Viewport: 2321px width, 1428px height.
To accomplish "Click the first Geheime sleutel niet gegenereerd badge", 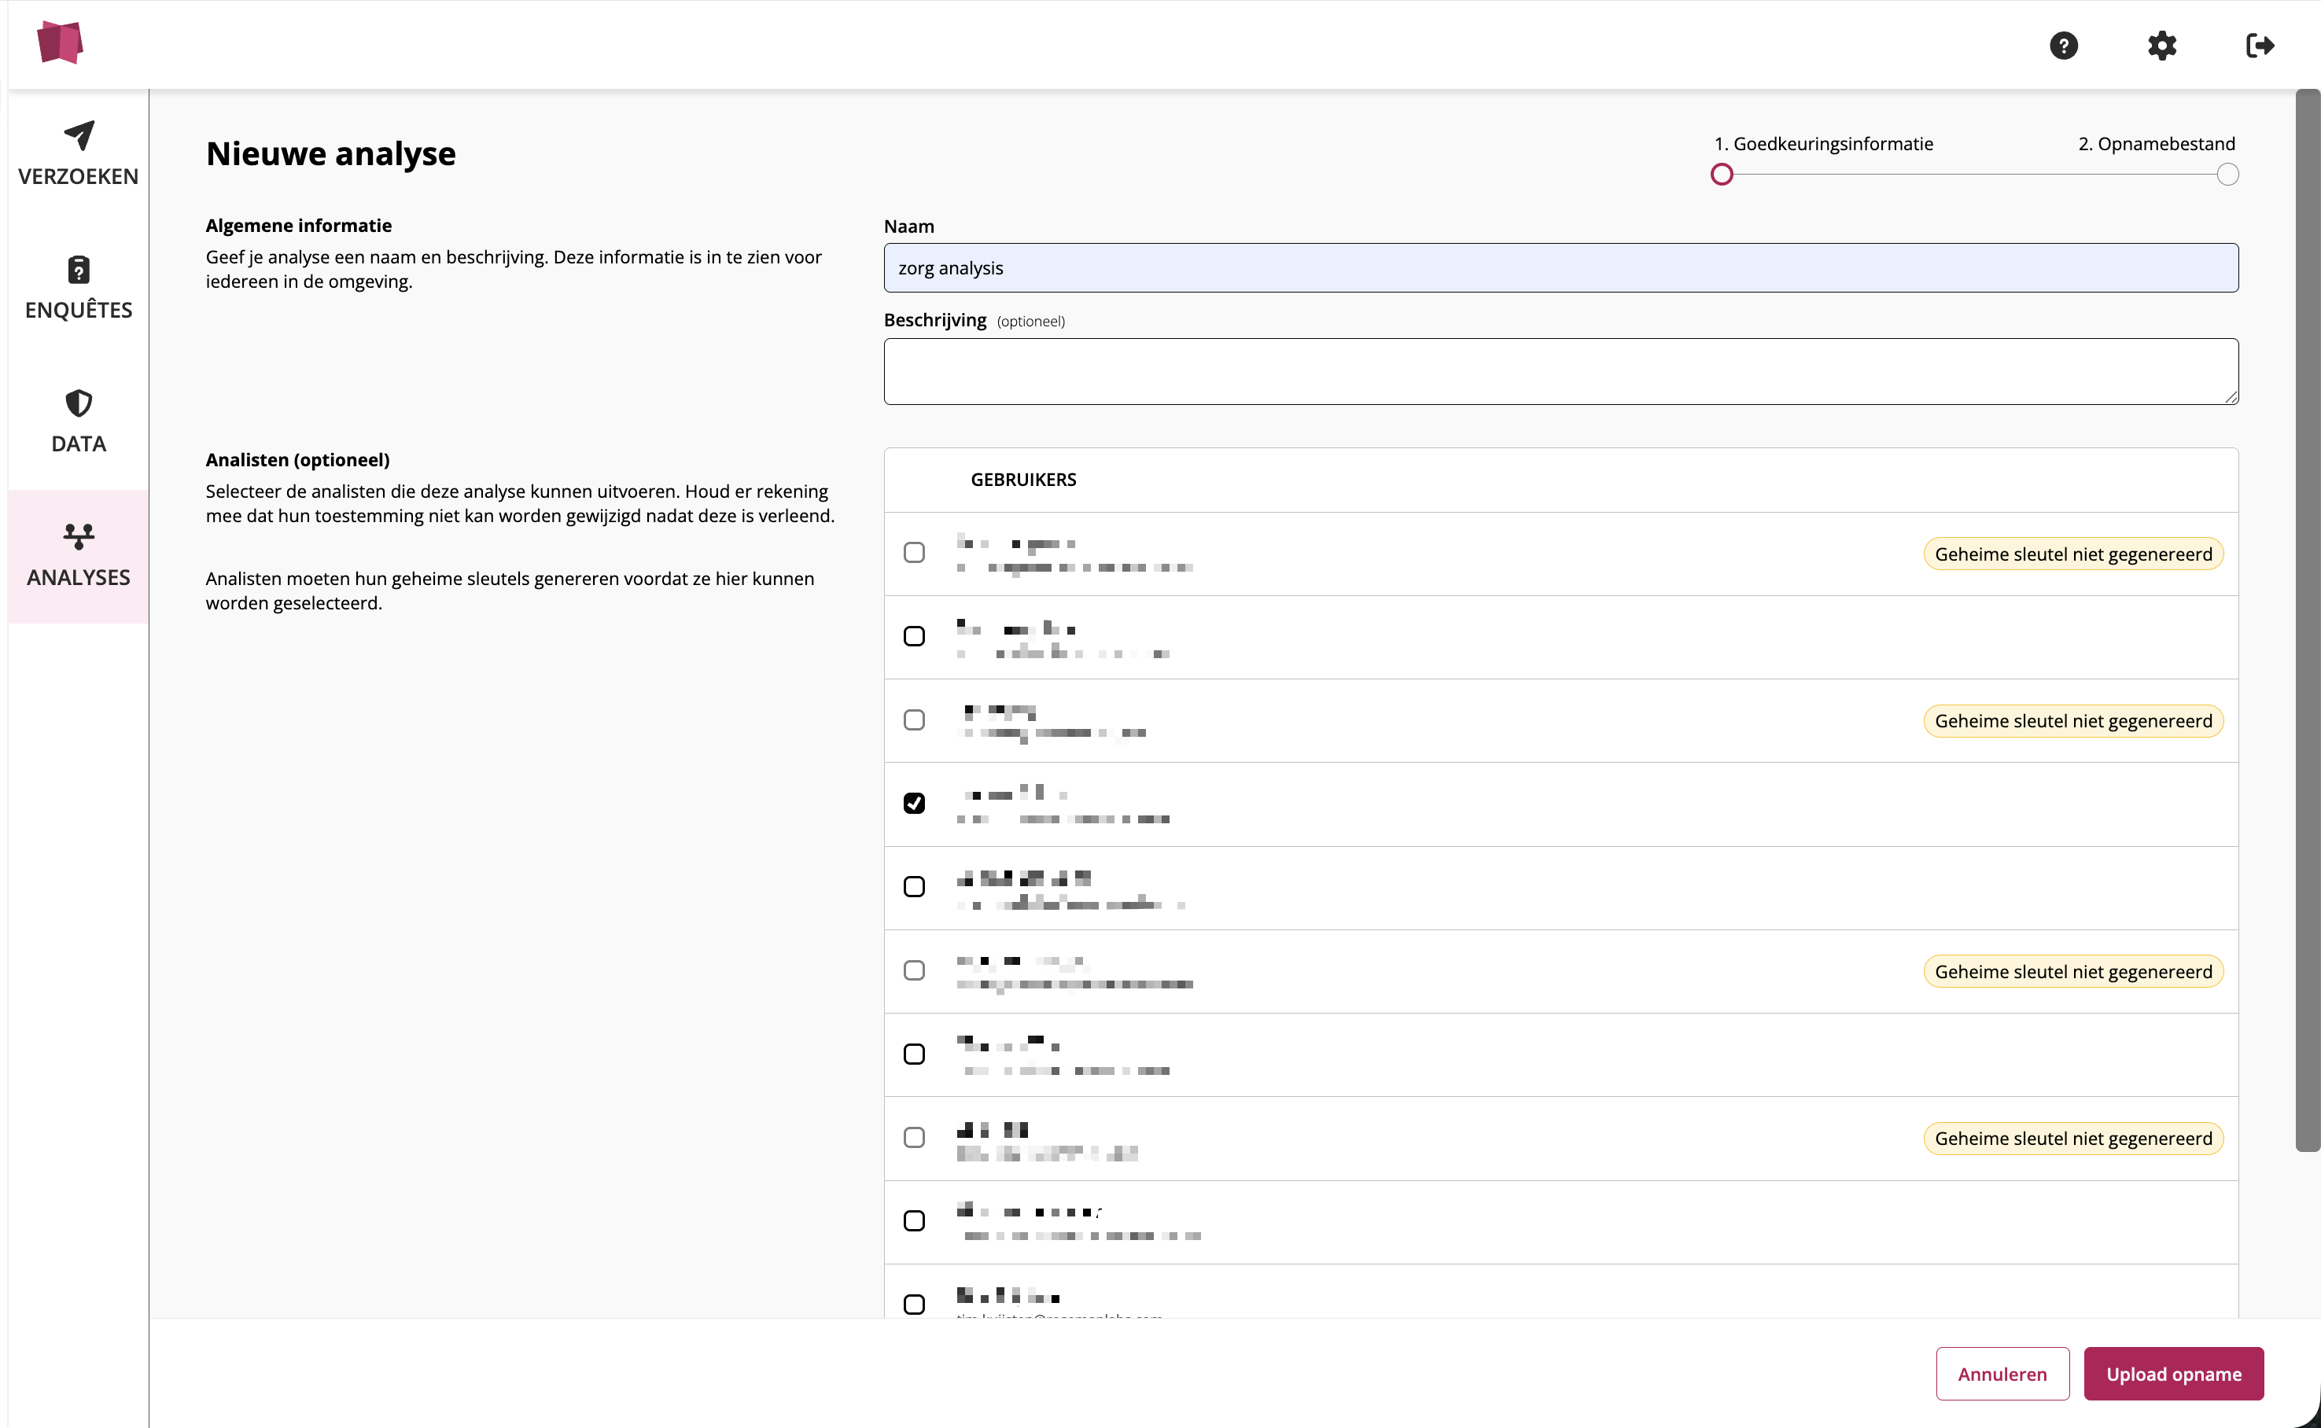I will click(x=2072, y=554).
